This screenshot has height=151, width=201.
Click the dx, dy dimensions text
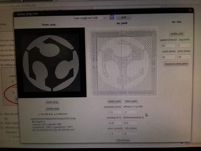(53, 130)
